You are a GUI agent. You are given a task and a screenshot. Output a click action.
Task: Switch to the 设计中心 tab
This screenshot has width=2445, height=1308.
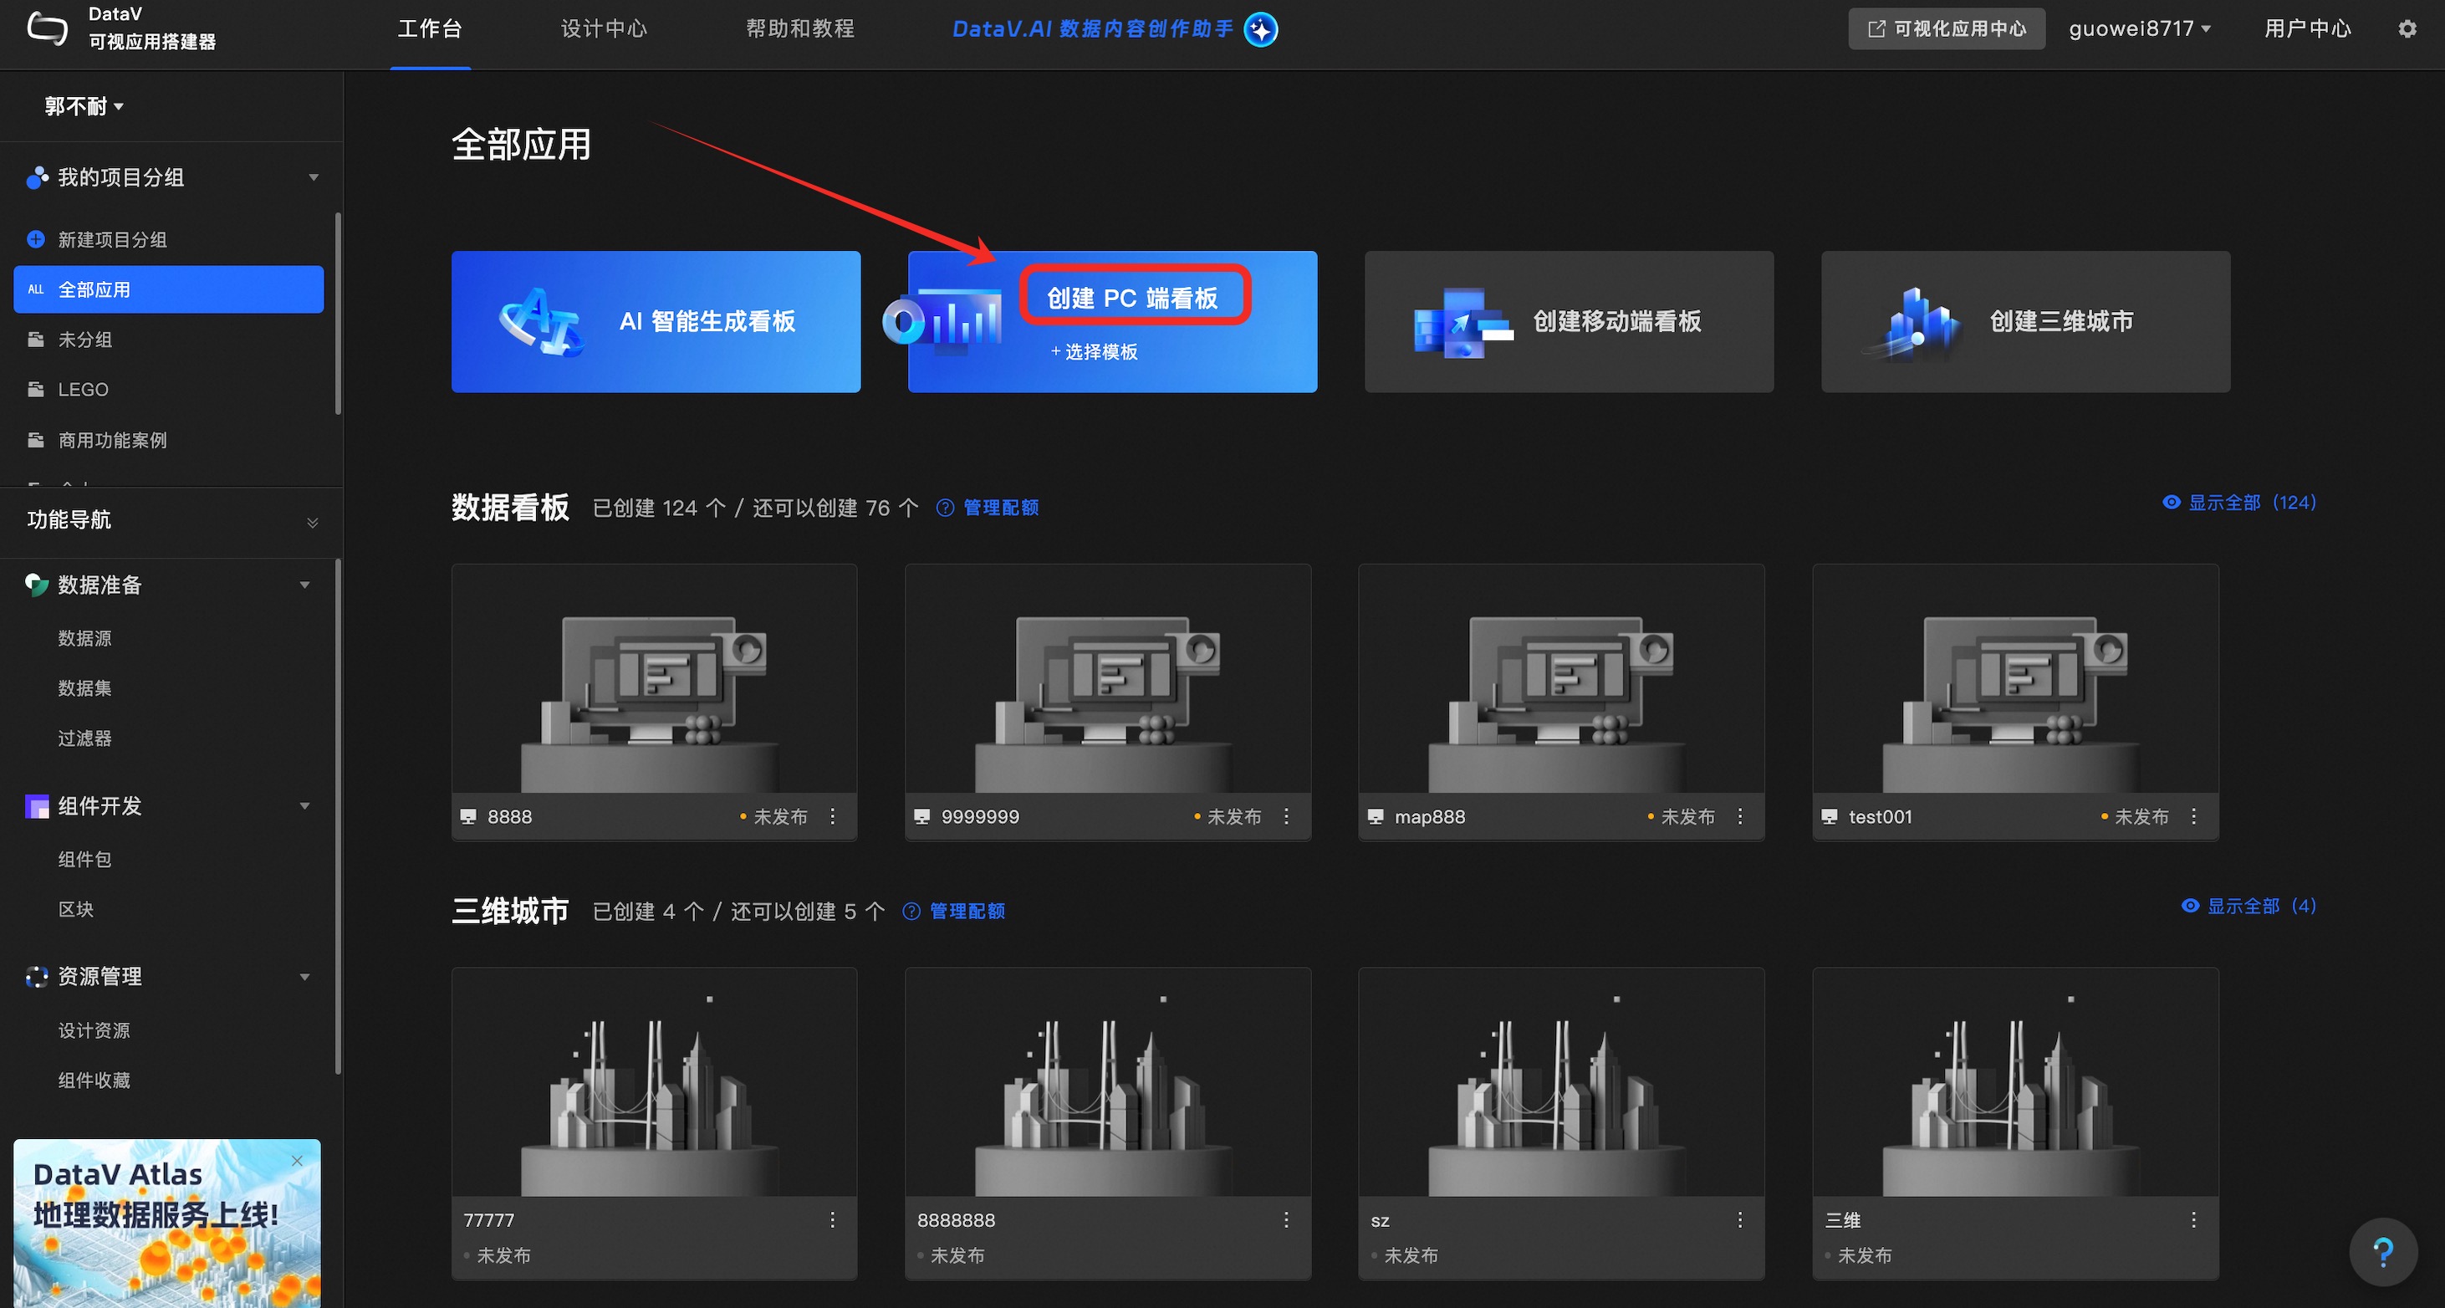(604, 28)
